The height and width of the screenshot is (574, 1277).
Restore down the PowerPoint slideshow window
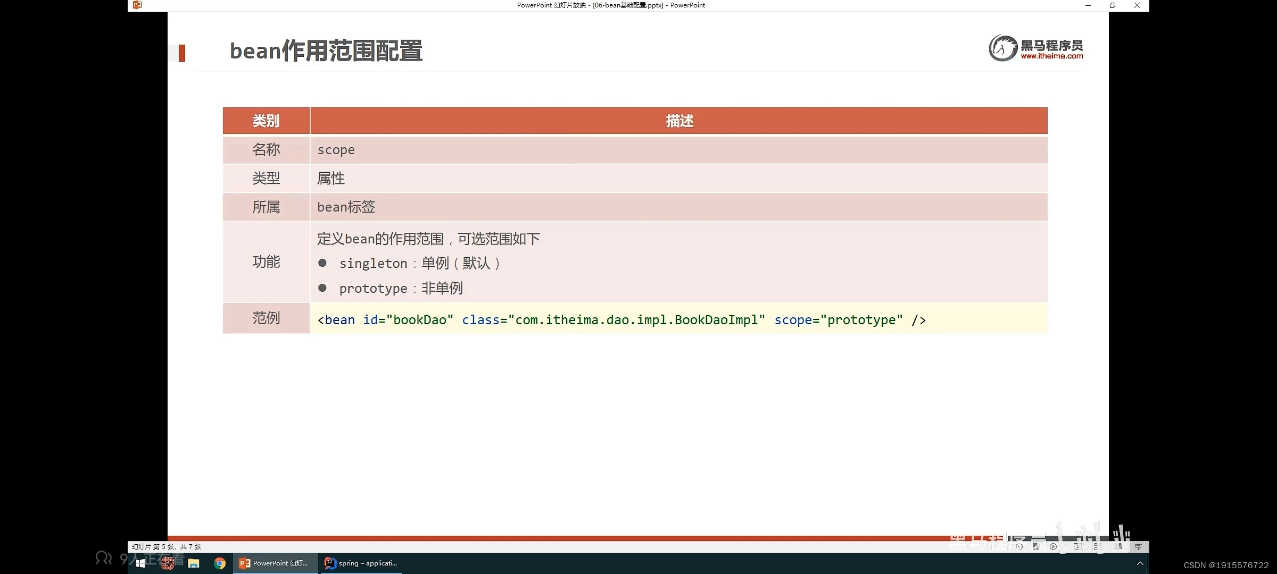click(x=1112, y=5)
